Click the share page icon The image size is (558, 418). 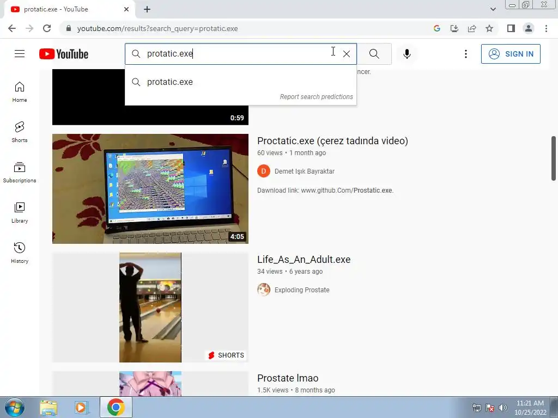click(x=472, y=28)
